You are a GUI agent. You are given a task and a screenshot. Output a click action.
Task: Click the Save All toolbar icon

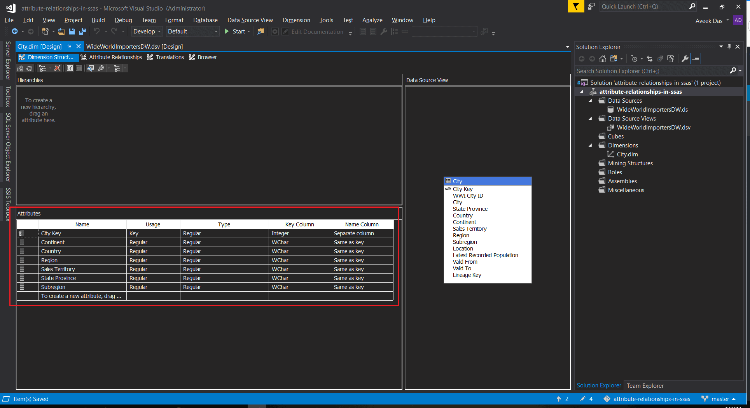coord(82,32)
